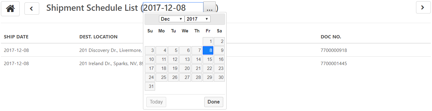Screen dimensions: 432x111
Task: Click the Today button in calendar
Action: tap(156, 102)
